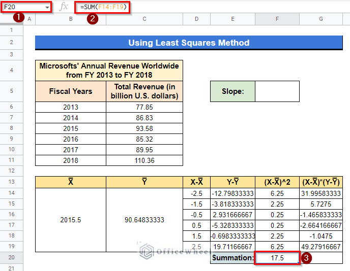Click the empty Slope value cell

point(277,91)
